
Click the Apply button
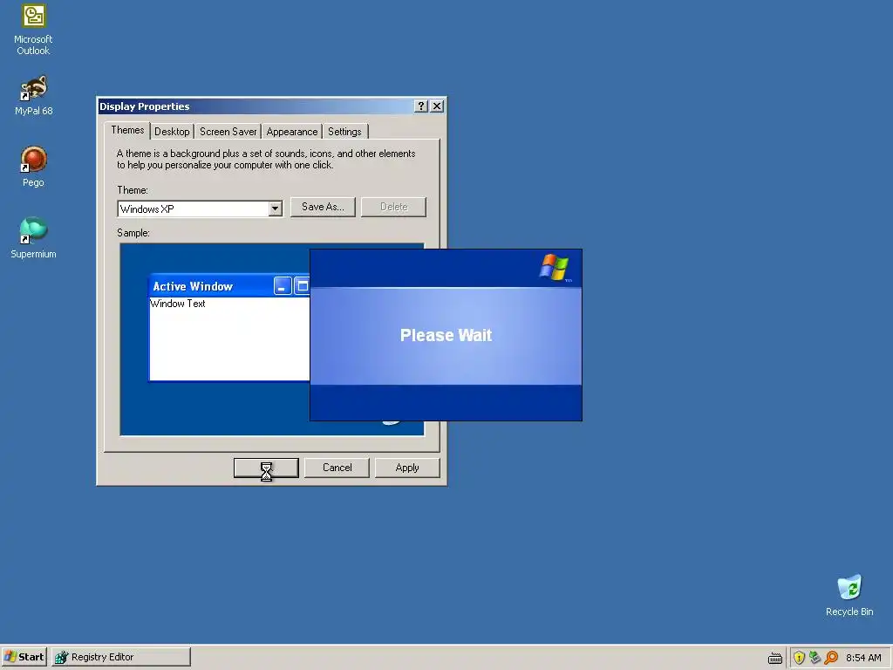pos(407,468)
